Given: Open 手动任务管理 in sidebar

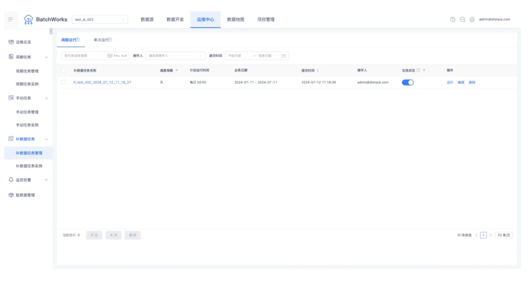Looking at the screenshot, I should (x=27, y=112).
